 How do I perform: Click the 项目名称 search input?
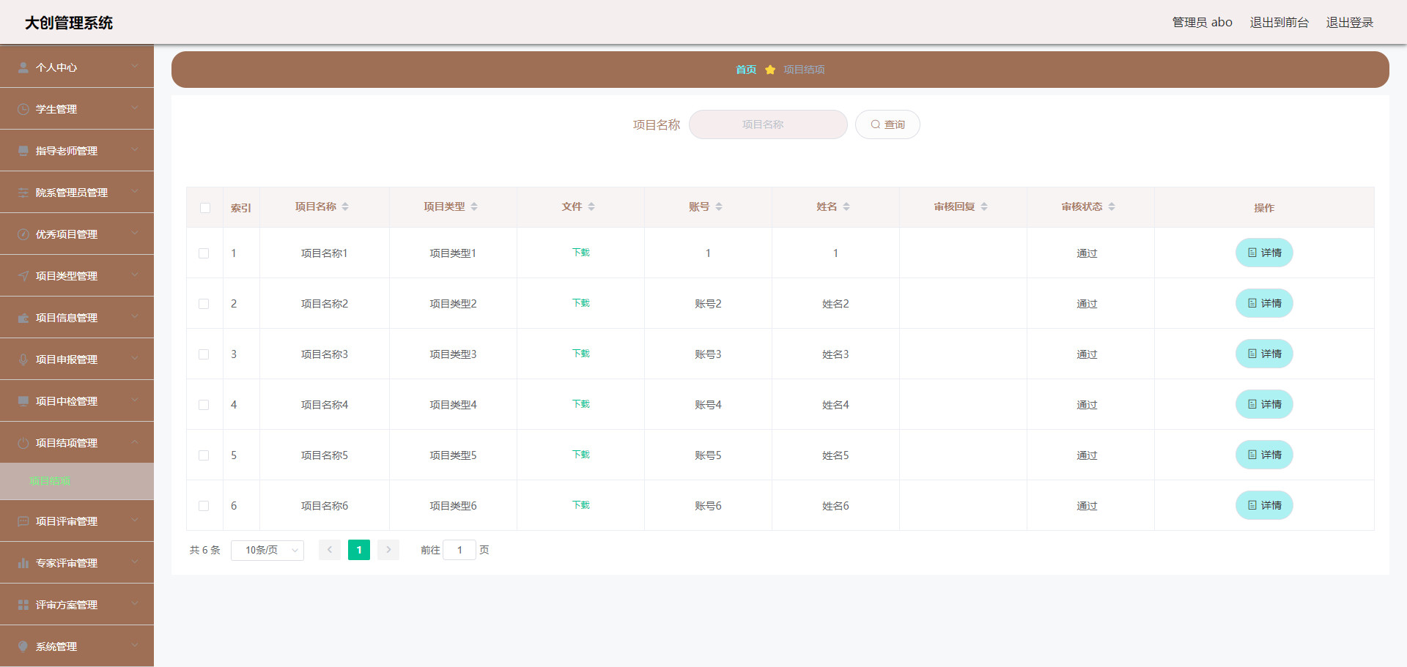pyautogui.click(x=768, y=124)
